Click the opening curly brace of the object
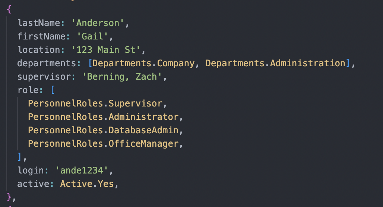 coord(9,10)
